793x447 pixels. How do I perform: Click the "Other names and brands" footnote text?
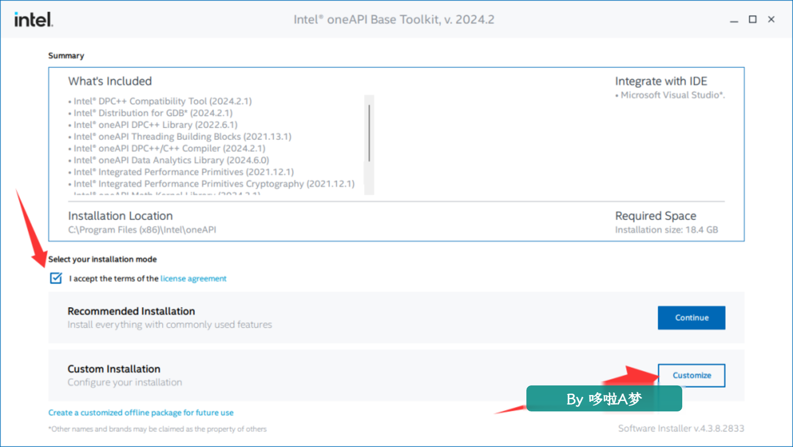(157, 429)
